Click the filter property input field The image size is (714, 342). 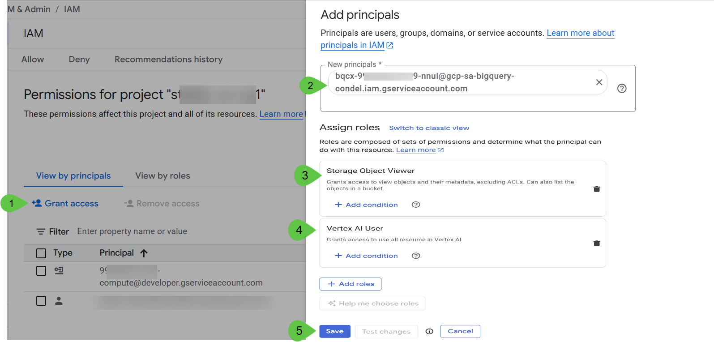(x=132, y=231)
